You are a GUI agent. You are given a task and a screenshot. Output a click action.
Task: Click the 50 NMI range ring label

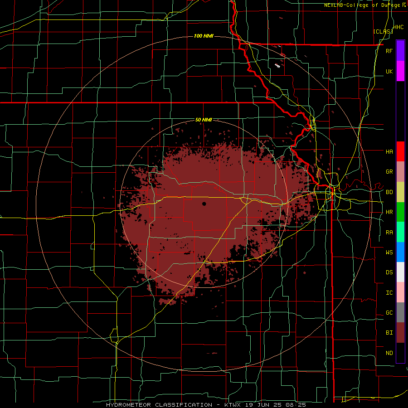(204, 120)
